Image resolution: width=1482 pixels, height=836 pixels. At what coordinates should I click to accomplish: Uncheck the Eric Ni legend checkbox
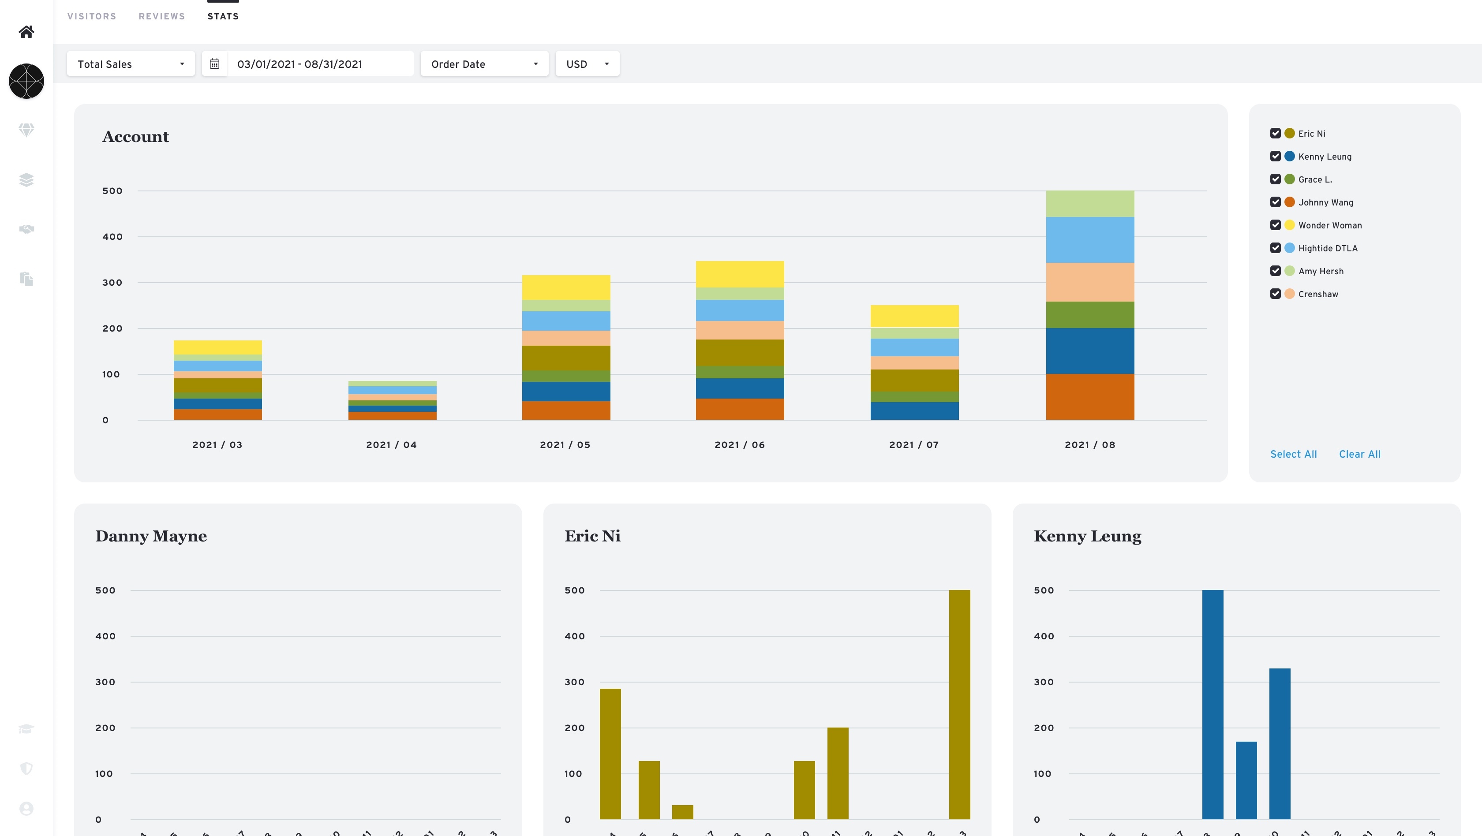1276,134
